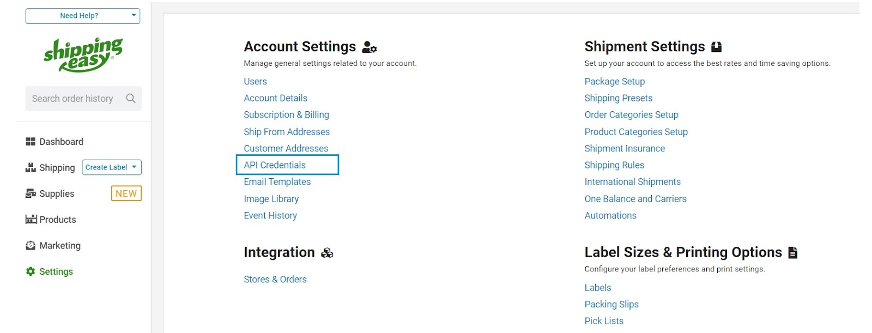
Task: Click the Label Sizes & Printing Options heading
Action: pos(683,252)
